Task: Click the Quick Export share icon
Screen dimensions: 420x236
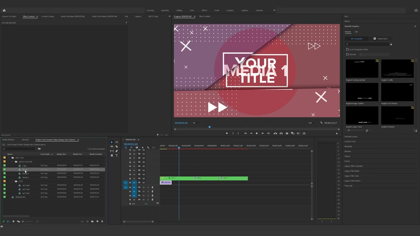Action: click(416, 10)
